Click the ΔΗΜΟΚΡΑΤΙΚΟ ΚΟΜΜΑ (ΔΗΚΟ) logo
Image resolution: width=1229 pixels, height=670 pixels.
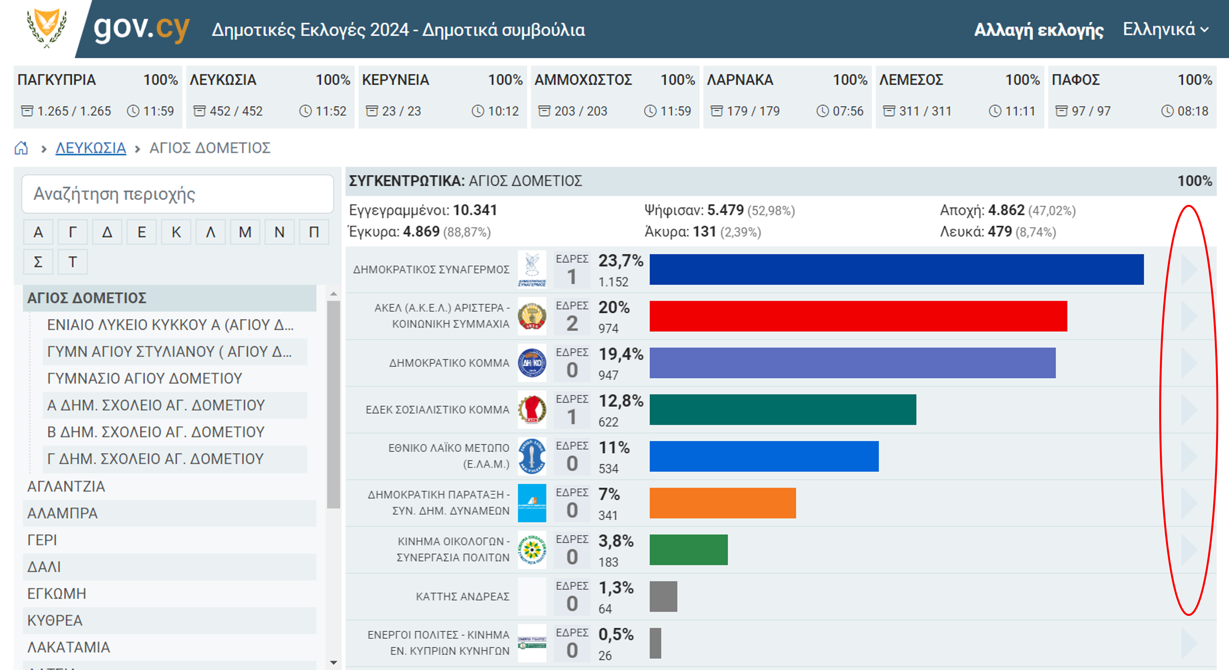click(532, 362)
